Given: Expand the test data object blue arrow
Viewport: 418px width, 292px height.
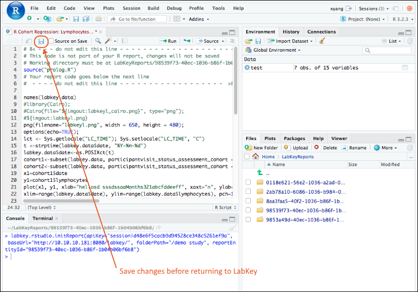Looking at the screenshot, I should pos(247,68).
